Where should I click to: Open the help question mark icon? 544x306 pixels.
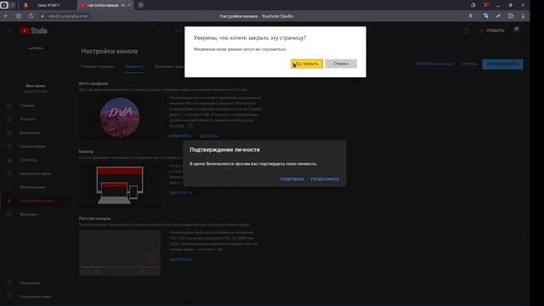click(467, 31)
